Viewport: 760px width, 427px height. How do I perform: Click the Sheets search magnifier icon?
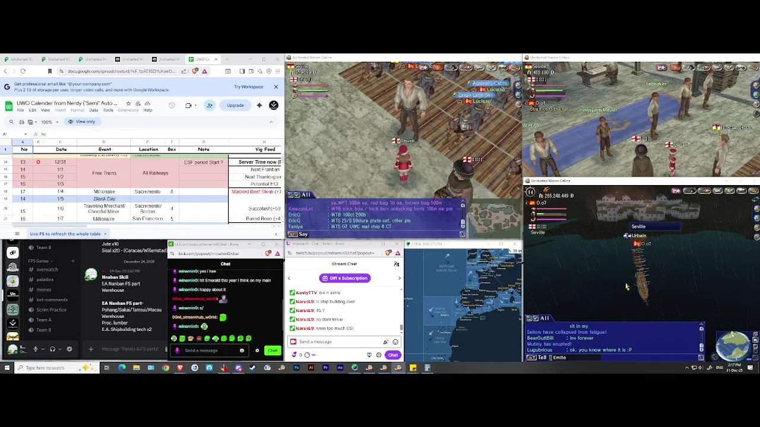pyautogui.click(x=11, y=122)
